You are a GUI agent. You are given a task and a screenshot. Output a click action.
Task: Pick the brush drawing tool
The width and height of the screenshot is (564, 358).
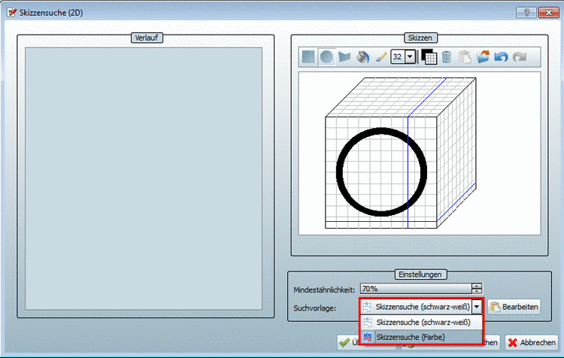click(381, 57)
